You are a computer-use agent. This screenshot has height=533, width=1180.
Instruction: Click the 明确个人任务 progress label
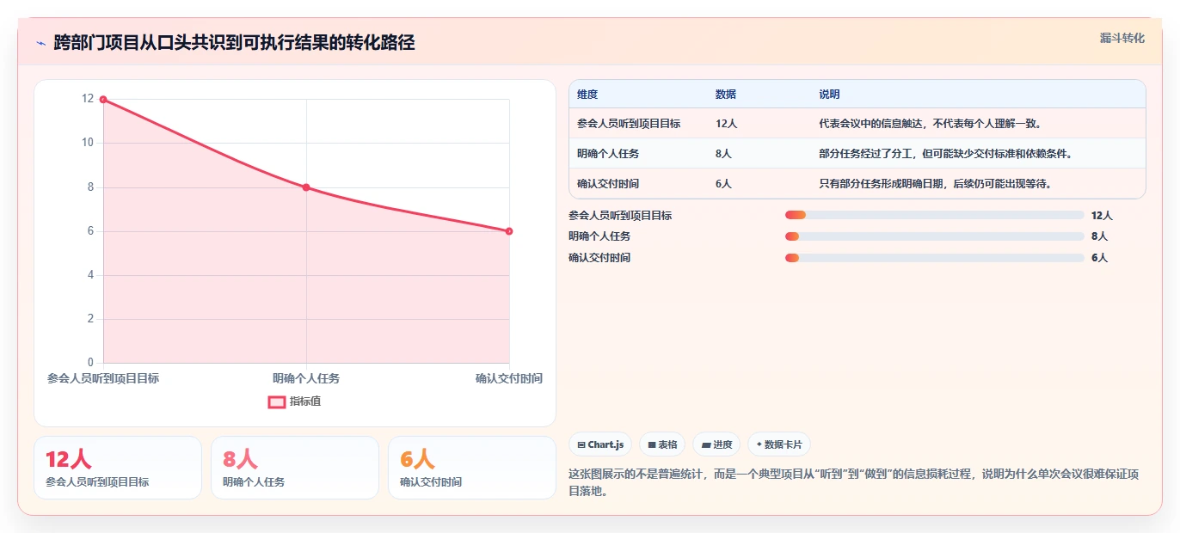click(x=599, y=236)
